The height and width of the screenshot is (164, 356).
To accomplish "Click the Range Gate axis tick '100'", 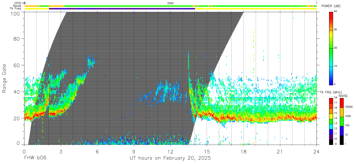I will point(15,14).
